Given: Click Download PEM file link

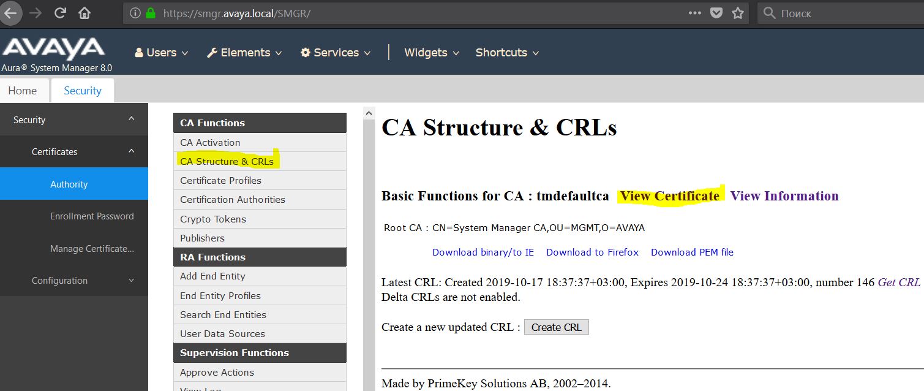Looking at the screenshot, I should click(x=692, y=252).
